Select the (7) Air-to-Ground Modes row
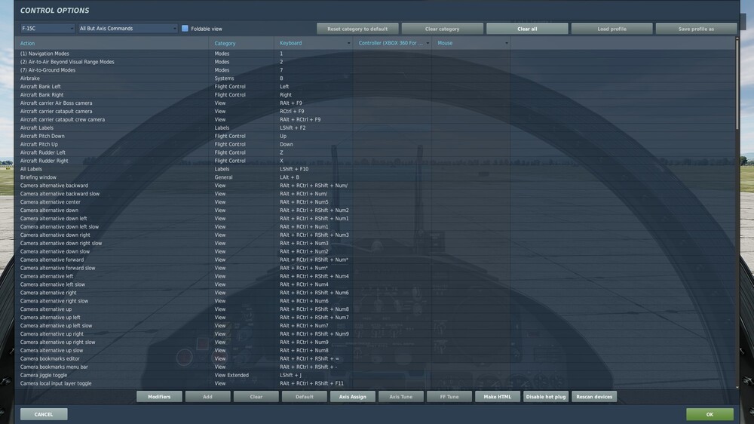Viewport: 754px width, 424px height. (x=375, y=69)
